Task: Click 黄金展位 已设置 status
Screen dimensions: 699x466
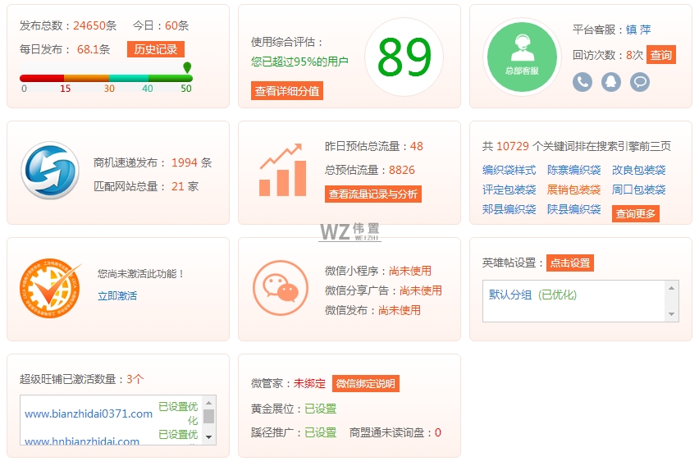Action: pos(320,409)
